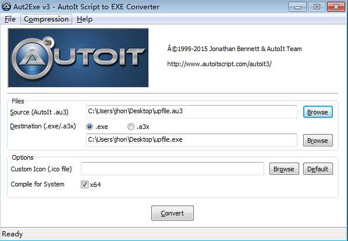Maximize the Aut2Exe window
This screenshot has width=348, height=241.
tap(317, 7)
